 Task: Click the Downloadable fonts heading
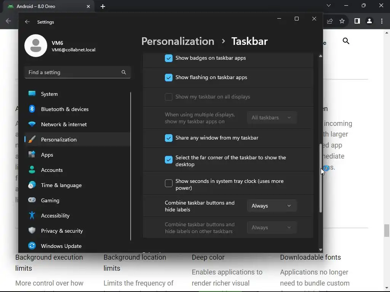coord(310,257)
